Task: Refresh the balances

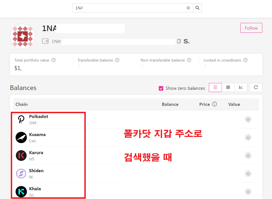Action: (256, 88)
